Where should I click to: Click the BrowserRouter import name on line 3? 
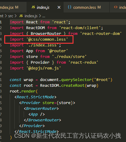coord(46,34)
